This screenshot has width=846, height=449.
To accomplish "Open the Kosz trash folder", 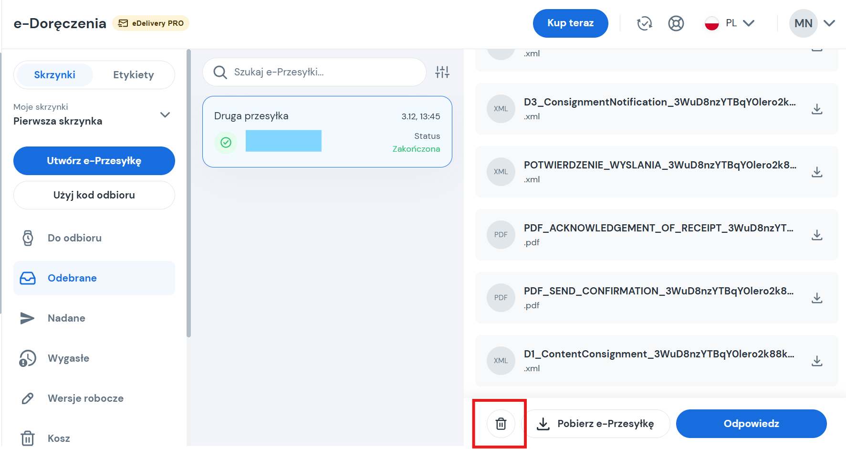I will click(58, 437).
